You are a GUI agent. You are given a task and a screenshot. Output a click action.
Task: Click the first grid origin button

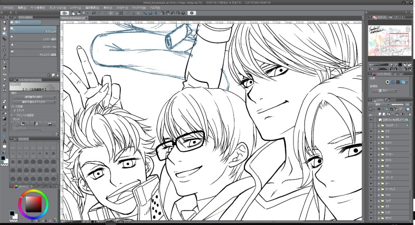point(23,123)
